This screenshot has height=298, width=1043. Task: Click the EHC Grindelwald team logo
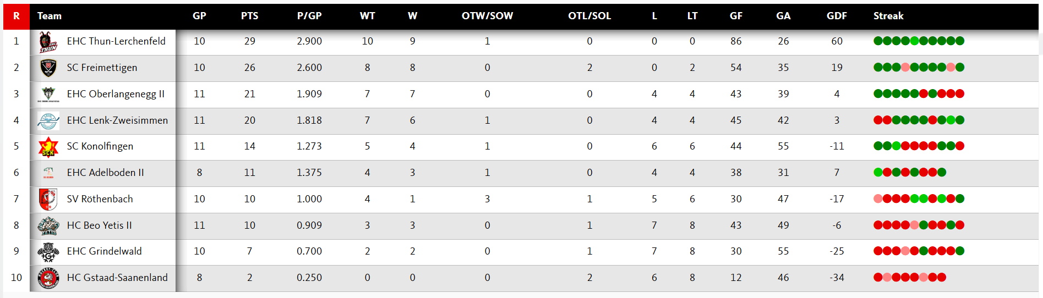click(48, 252)
